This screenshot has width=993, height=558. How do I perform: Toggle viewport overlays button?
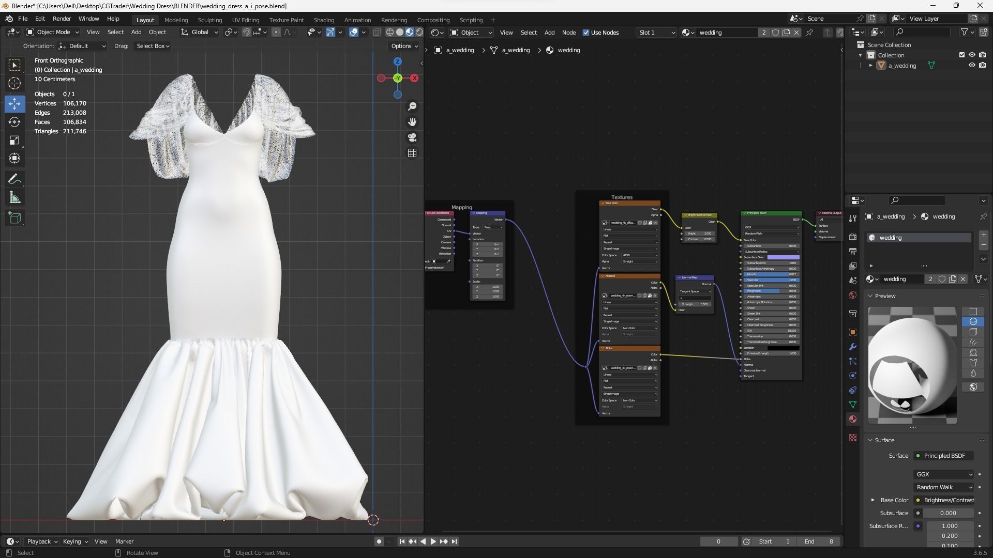[x=354, y=32]
